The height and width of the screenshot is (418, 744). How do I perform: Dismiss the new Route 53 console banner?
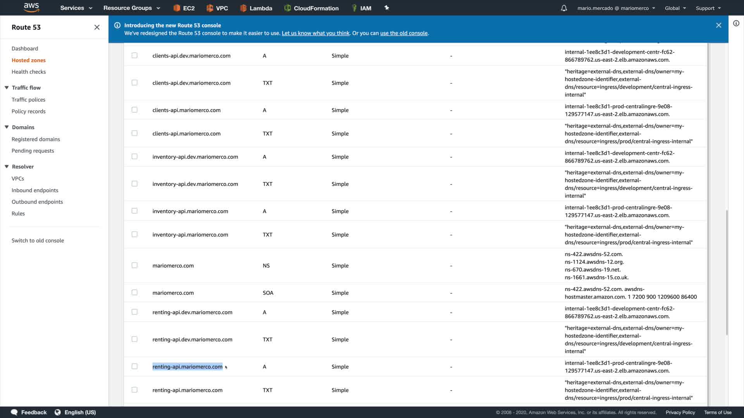[718, 26]
